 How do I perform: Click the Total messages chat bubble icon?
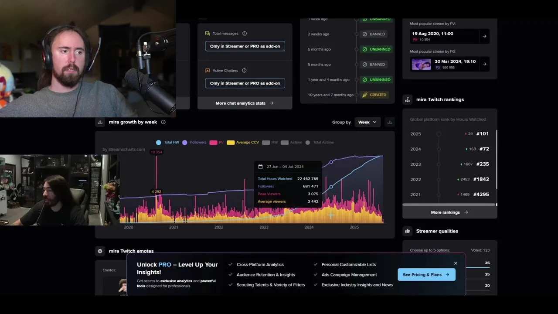(x=208, y=34)
